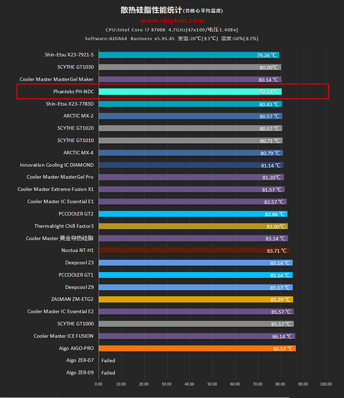The width and height of the screenshot is (344, 398).
Task: Select the Cooler Master ICE FUSION label
Action: (x=64, y=336)
